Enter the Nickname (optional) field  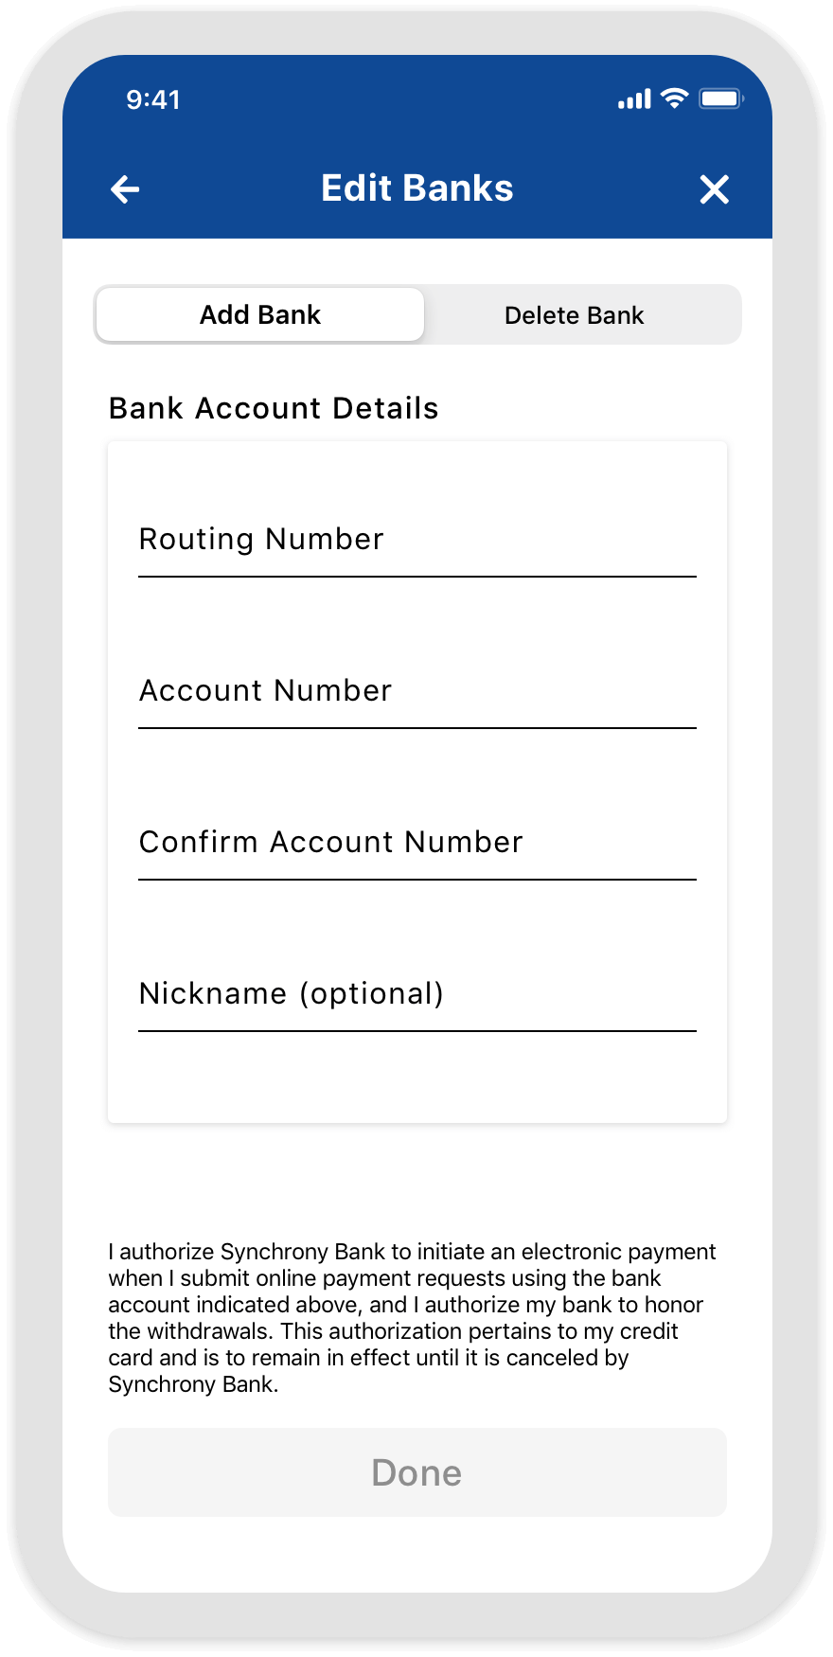pos(416,994)
